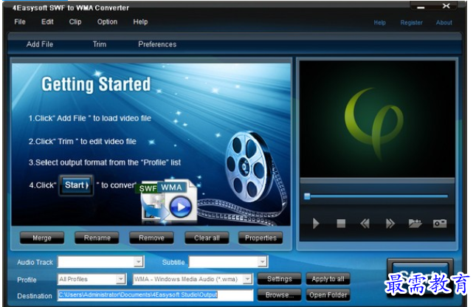Viewport: 476px width, 307px height.
Task: Click the Start button in Getting Started
Action: 76,185
